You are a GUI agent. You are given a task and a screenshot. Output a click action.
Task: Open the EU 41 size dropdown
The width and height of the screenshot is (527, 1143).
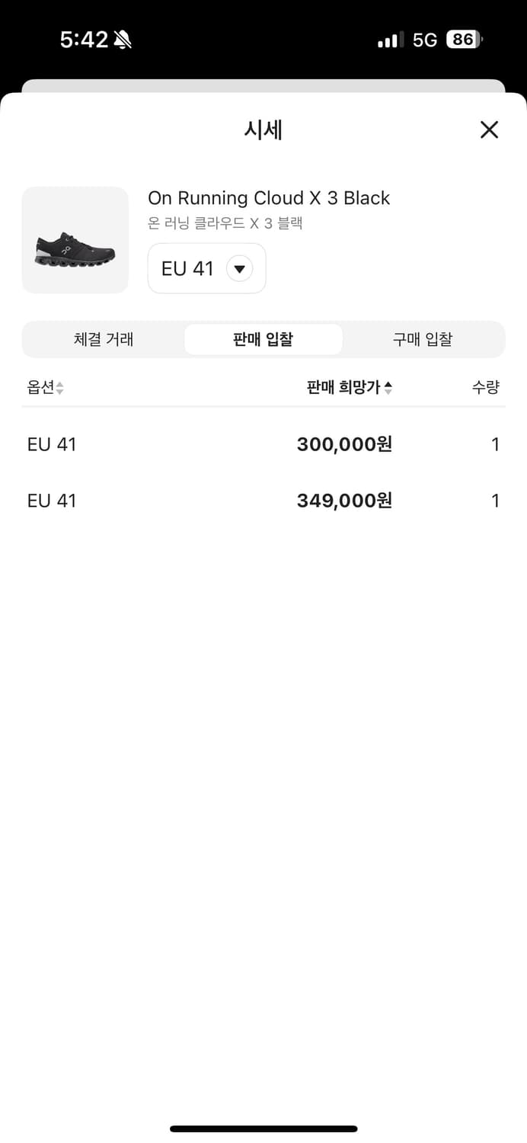point(206,269)
